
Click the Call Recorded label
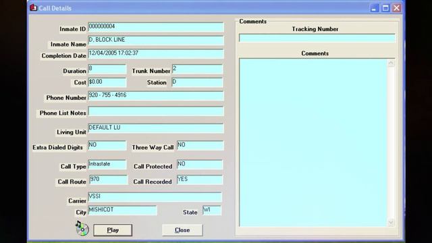[153, 182]
